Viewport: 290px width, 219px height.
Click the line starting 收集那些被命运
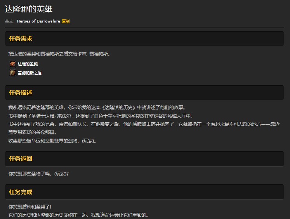[x=52, y=141]
